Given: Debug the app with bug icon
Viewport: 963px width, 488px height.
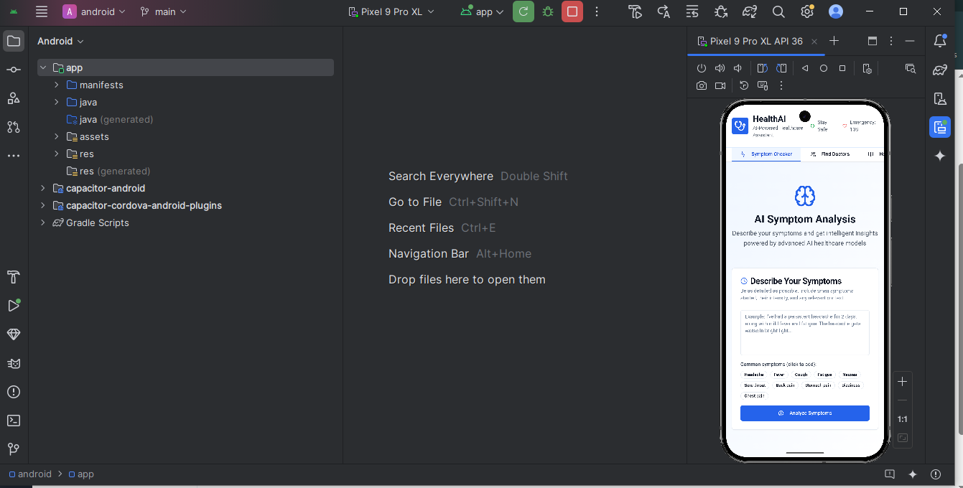Looking at the screenshot, I should click(x=548, y=11).
